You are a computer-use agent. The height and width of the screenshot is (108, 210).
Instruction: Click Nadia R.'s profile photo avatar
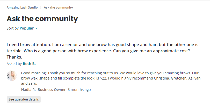(x=12, y=76)
